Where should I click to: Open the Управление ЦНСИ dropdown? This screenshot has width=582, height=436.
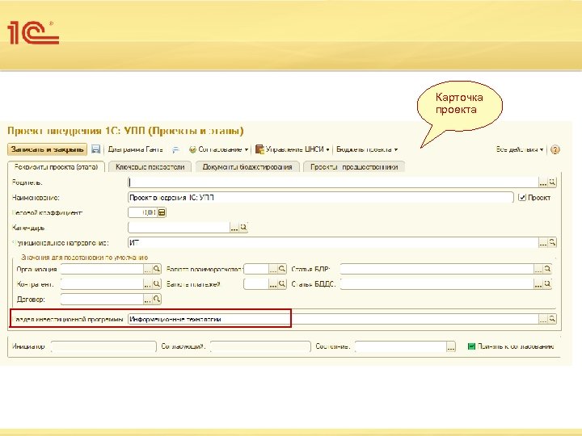pos(293,149)
